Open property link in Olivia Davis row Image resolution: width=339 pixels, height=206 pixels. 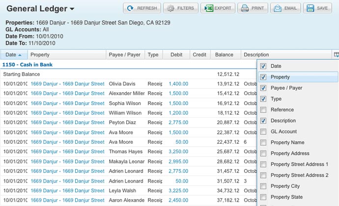click(x=67, y=84)
